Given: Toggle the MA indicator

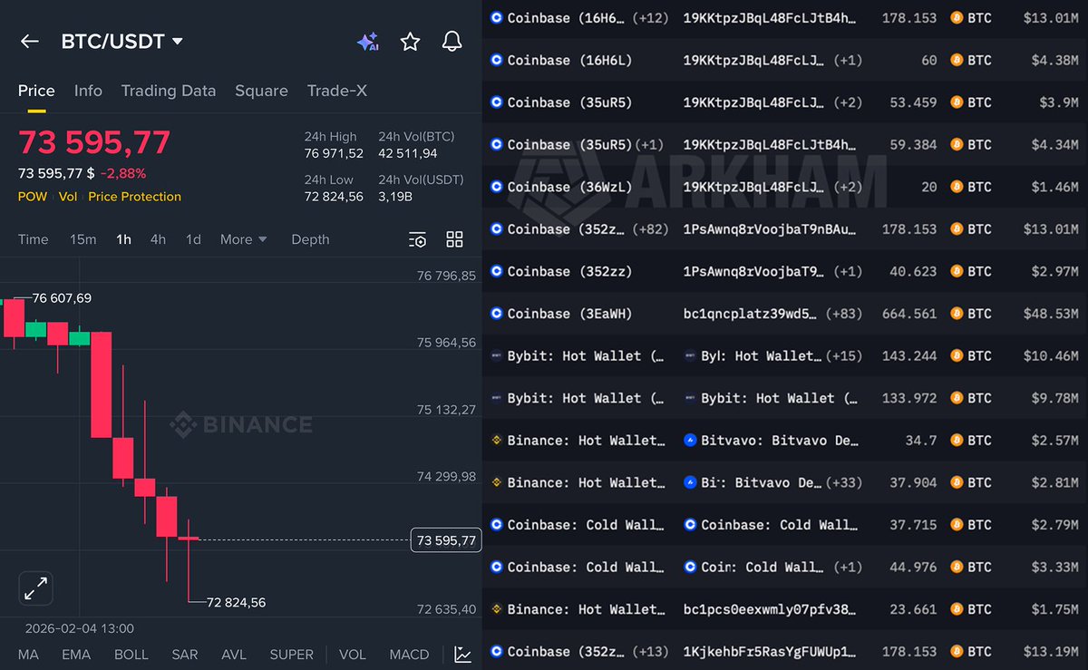Looking at the screenshot, I should 28,655.
